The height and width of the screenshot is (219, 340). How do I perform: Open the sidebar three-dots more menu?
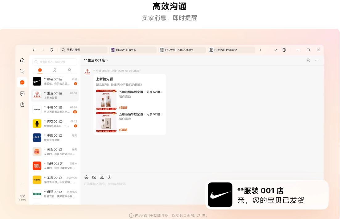22,184
